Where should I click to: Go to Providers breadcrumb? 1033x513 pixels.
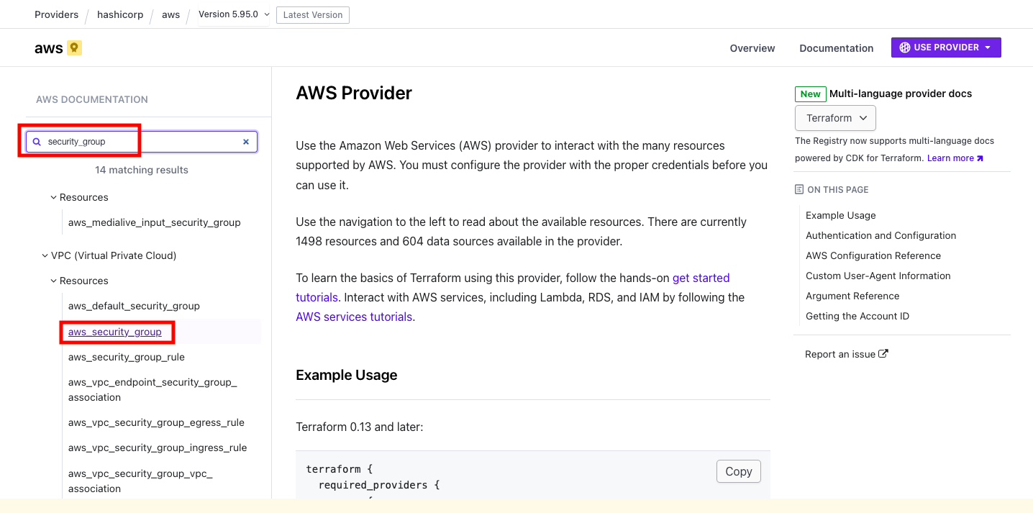[x=57, y=14]
